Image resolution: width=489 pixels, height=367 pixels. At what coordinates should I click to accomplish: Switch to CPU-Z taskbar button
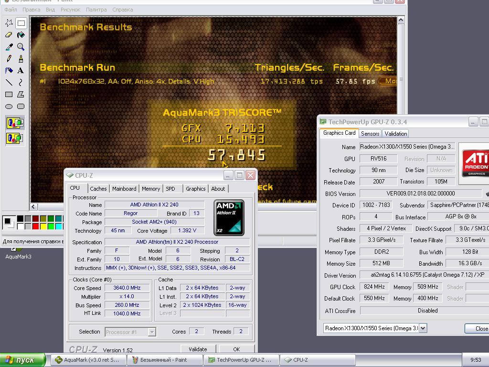click(x=318, y=360)
